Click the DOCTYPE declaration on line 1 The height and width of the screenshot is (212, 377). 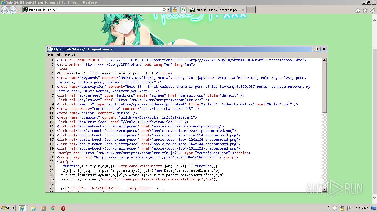pos(181,60)
